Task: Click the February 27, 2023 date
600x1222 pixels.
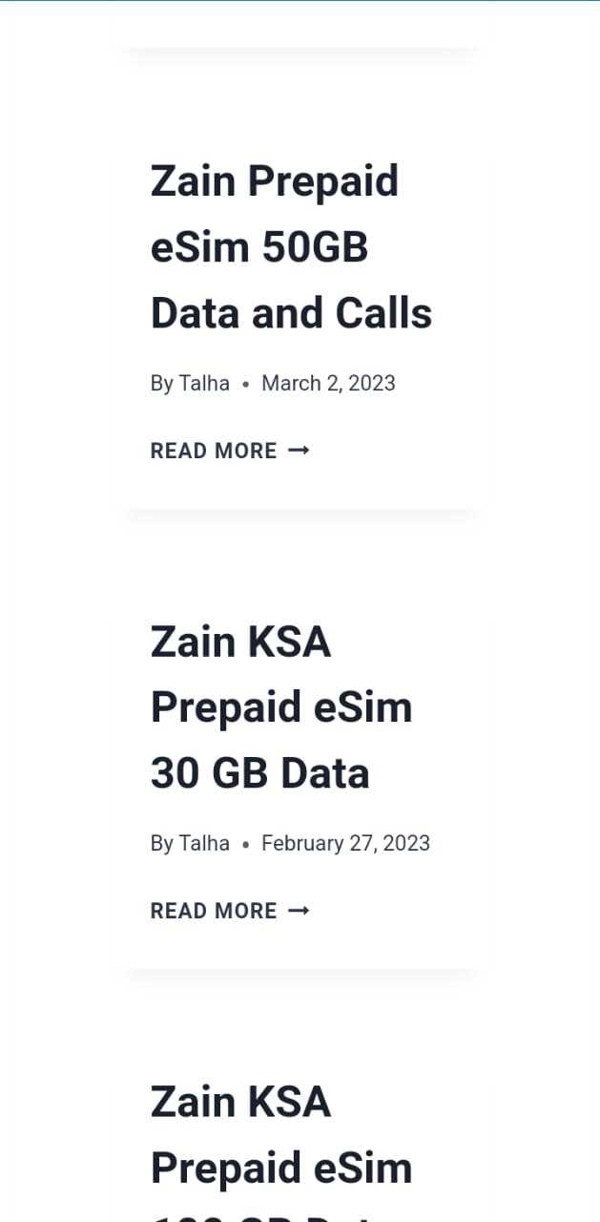Action: tap(345, 843)
